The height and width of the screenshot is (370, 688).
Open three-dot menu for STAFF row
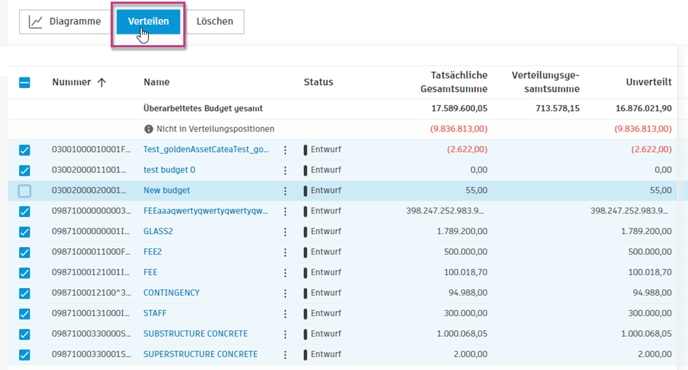(285, 314)
